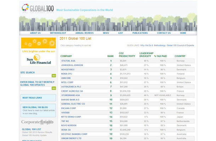
Task: Select the 0 % leadership diversity cell
Action: tap(146, 117)
